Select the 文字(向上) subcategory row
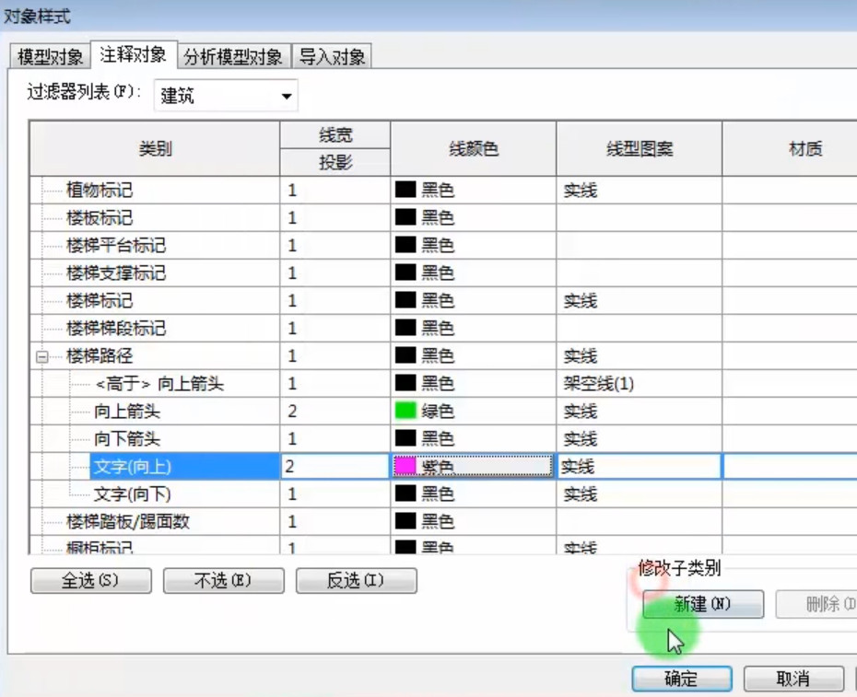The height and width of the screenshot is (697, 857). point(184,467)
